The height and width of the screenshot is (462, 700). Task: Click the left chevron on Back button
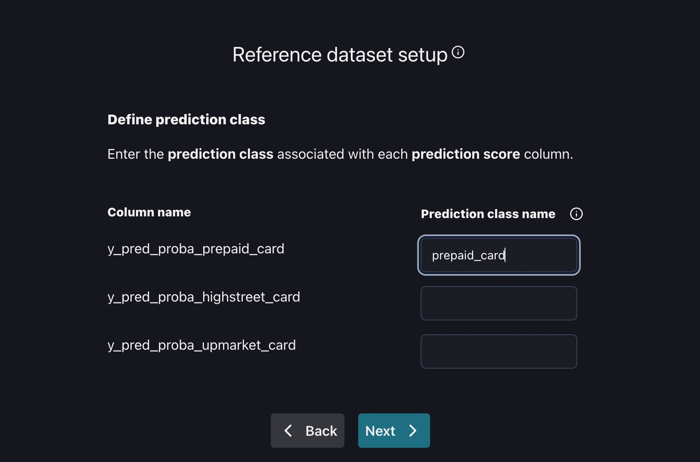click(x=288, y=431)
